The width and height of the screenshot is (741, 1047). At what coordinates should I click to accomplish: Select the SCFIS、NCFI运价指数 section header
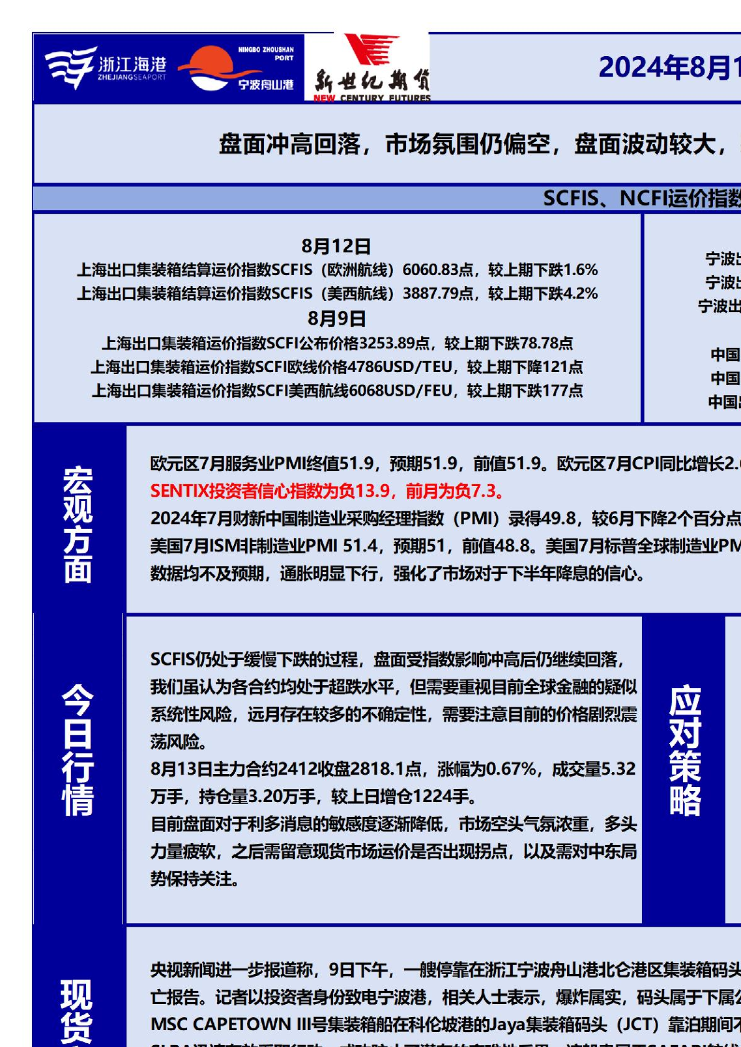[x=641, y=198]
